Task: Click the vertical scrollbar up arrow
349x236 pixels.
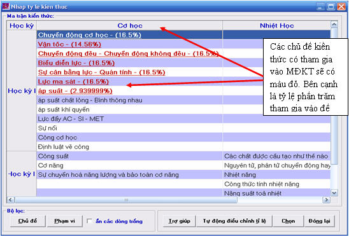Action: click(x=334, y=24)
